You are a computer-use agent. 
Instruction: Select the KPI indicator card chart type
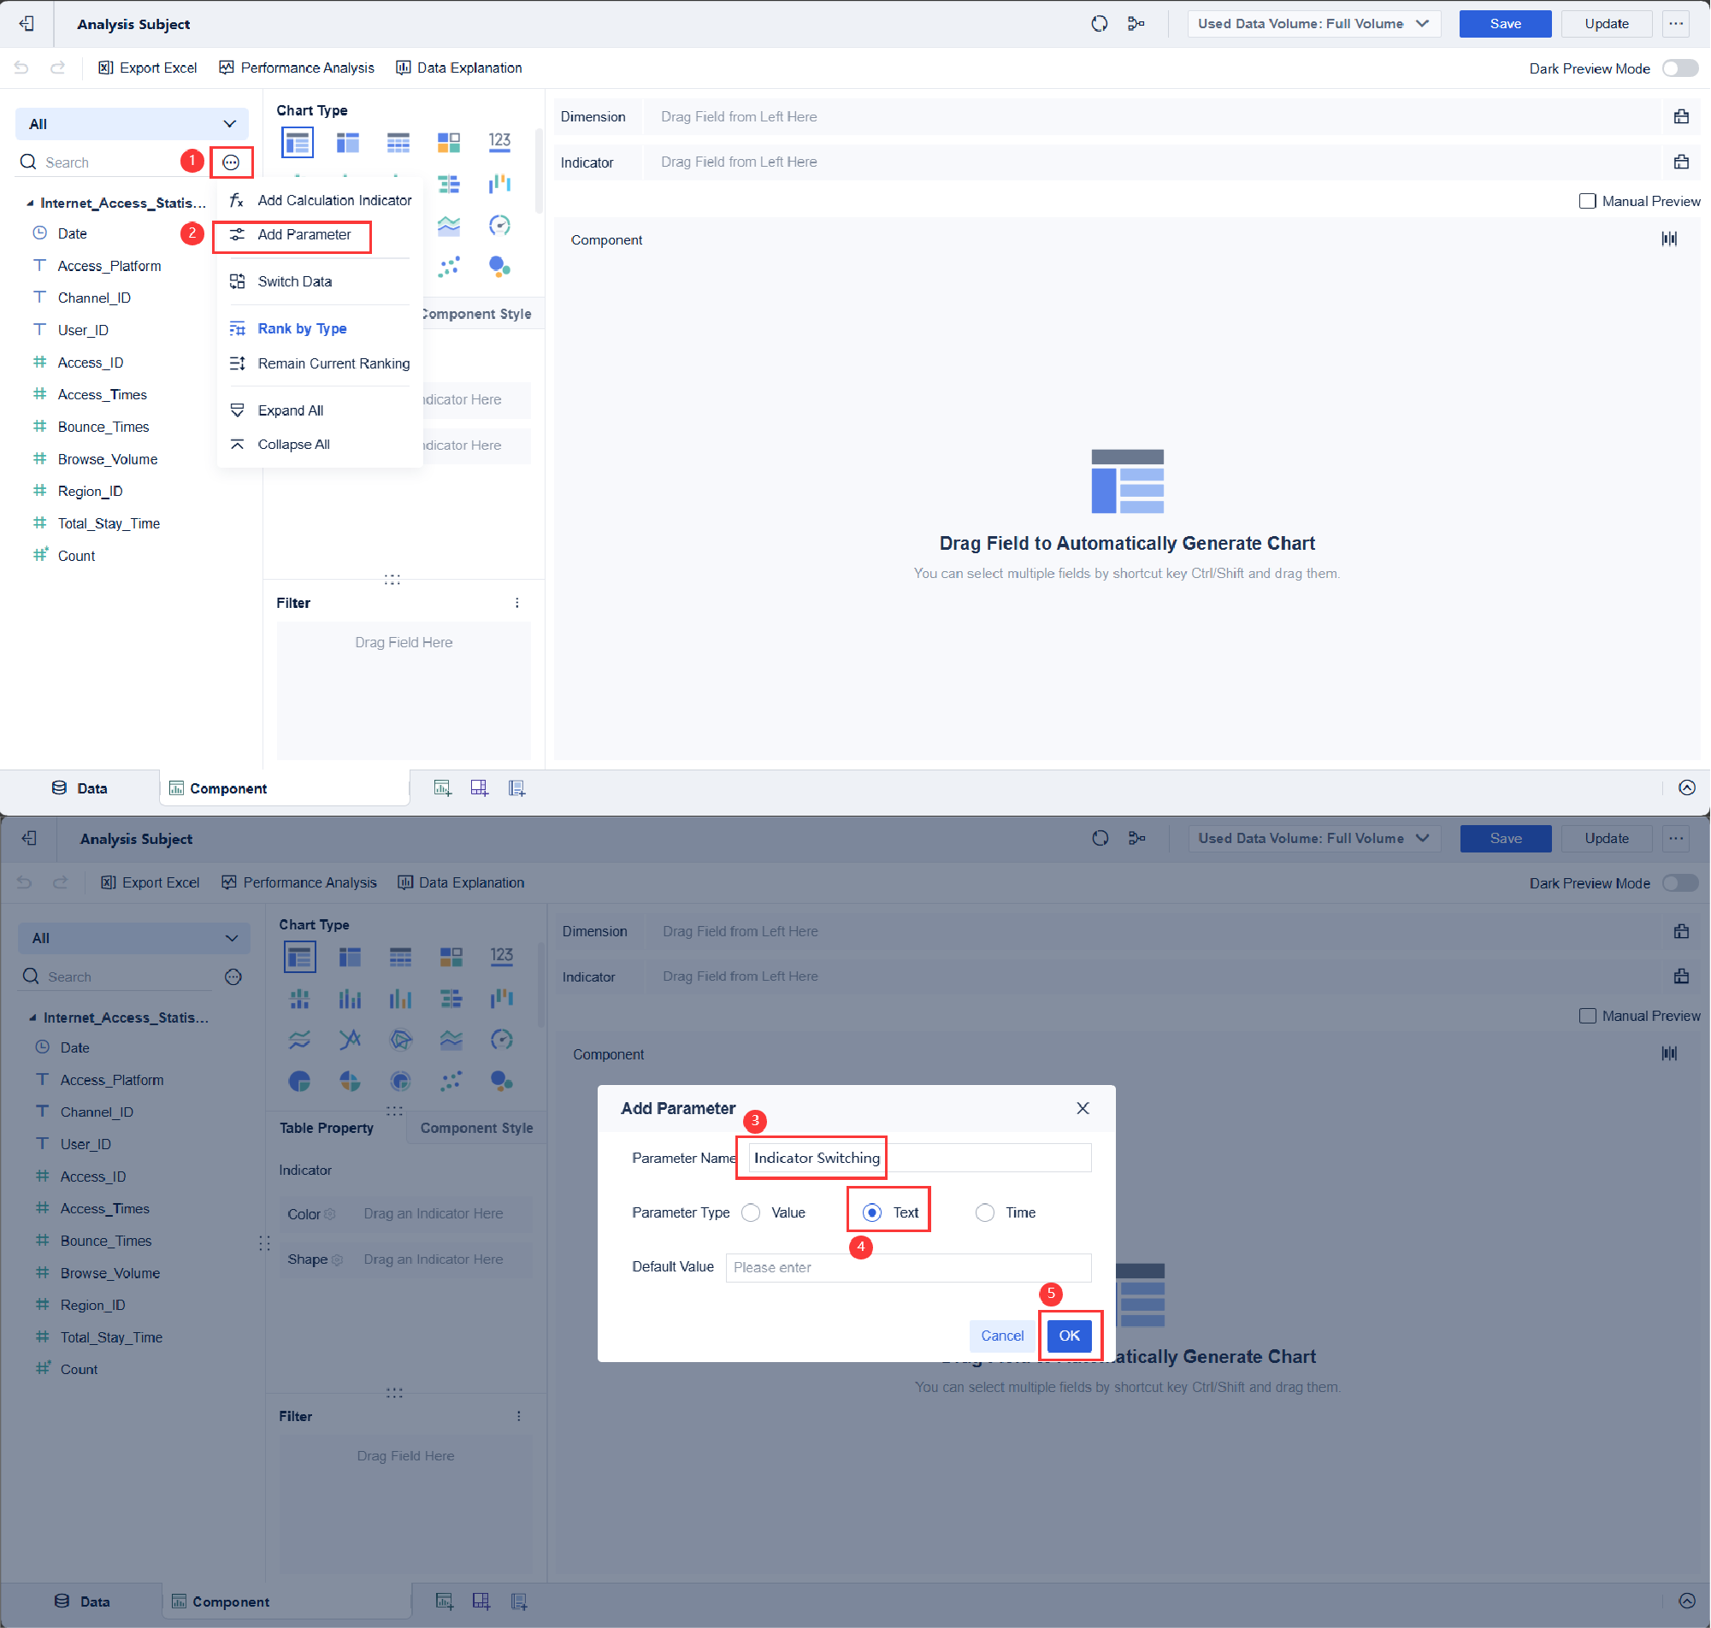coord(499,141)
